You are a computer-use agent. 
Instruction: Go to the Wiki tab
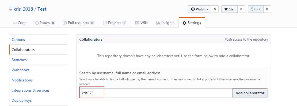click(x=142, y=23)
